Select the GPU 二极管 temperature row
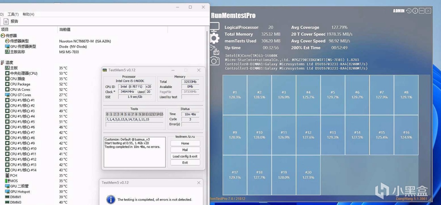 (x=36, y=186)
